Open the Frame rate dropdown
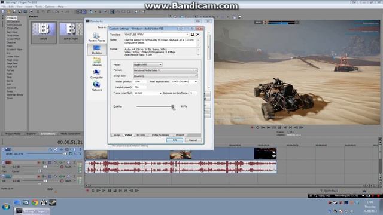This screenshot has width=383, height=215. (160, 93)
